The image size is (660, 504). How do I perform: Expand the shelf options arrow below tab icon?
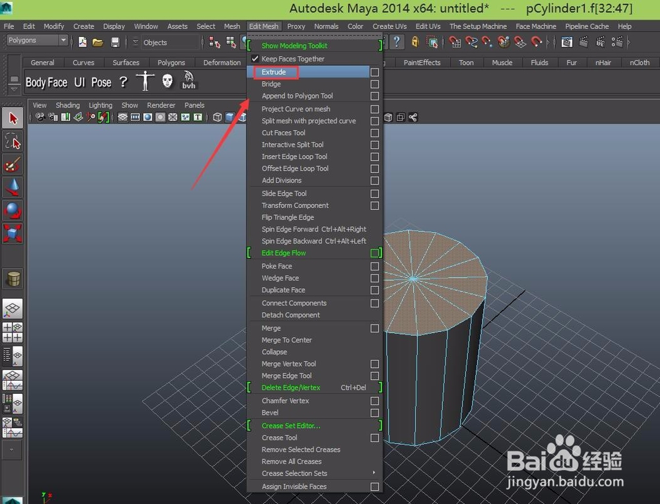click(x=14, y=89)
